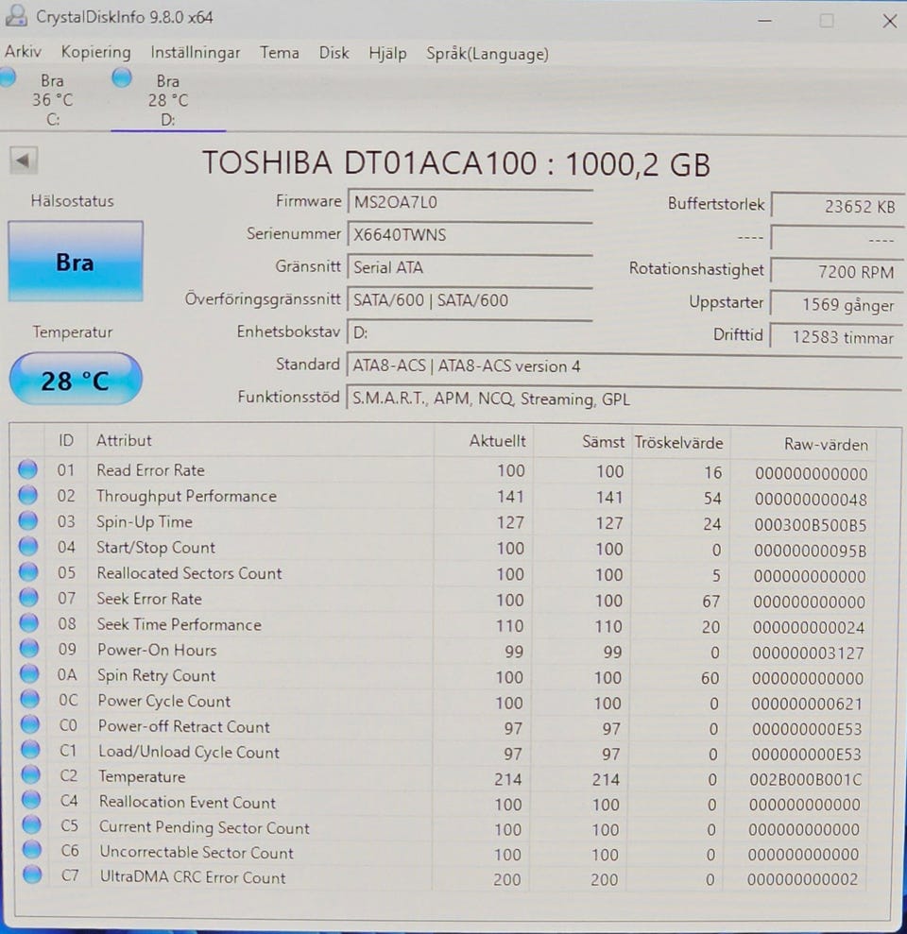907x934 pixels.
Task: Open the Hjälp menu
Action: pyautogui.click(x=387, y=54)
